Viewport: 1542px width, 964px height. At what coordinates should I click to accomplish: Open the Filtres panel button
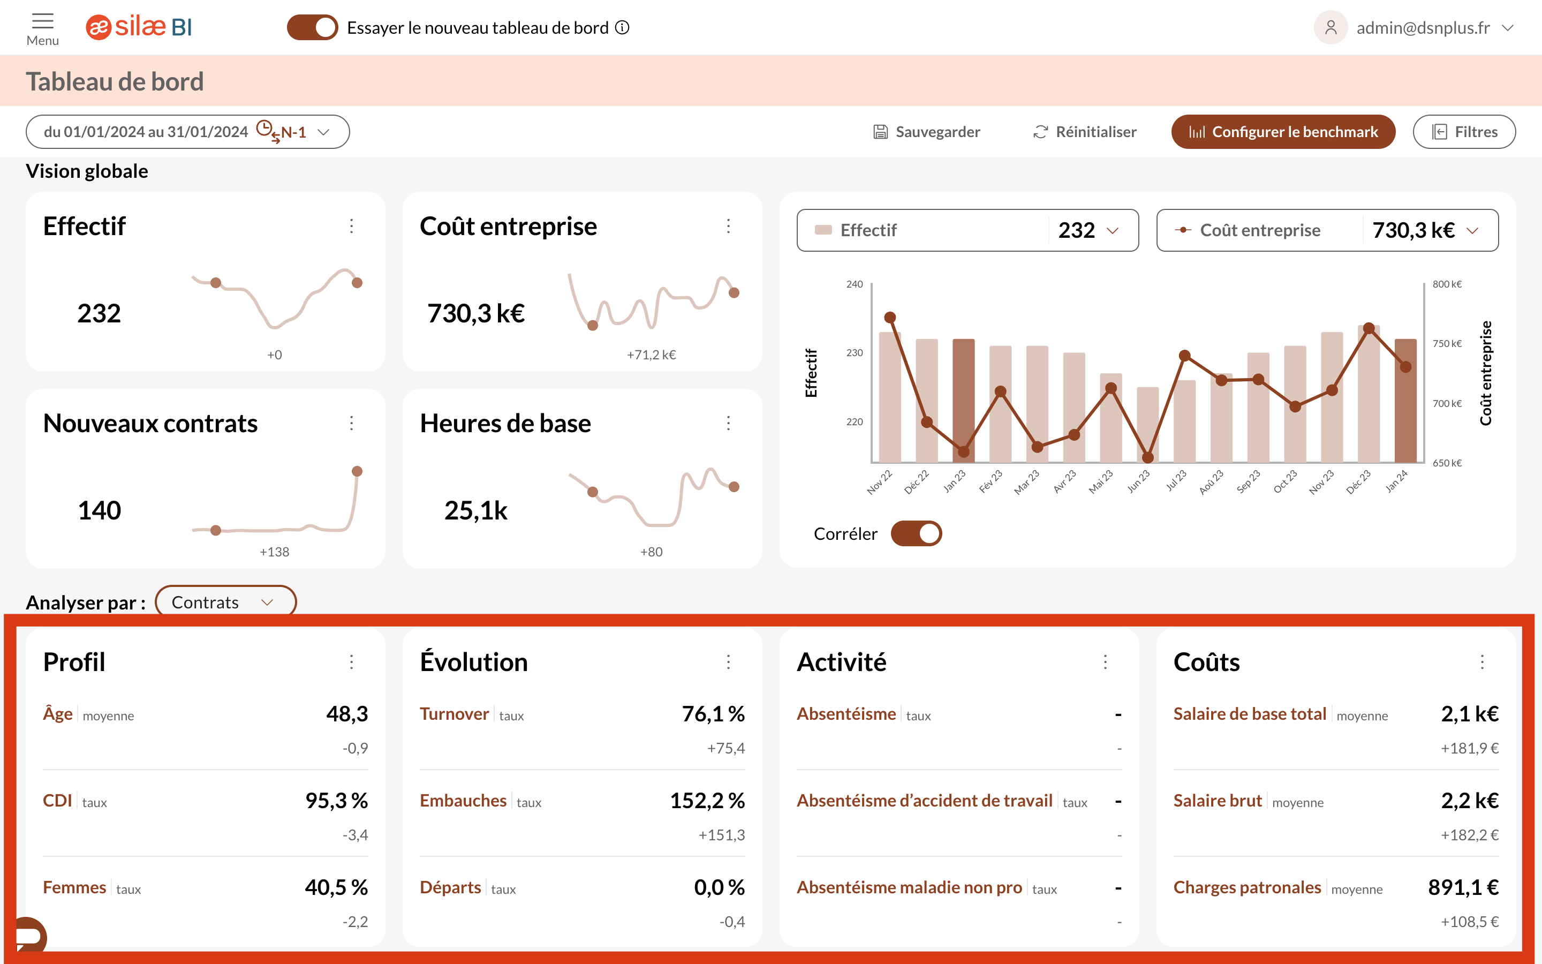[x=1464, y=132]
